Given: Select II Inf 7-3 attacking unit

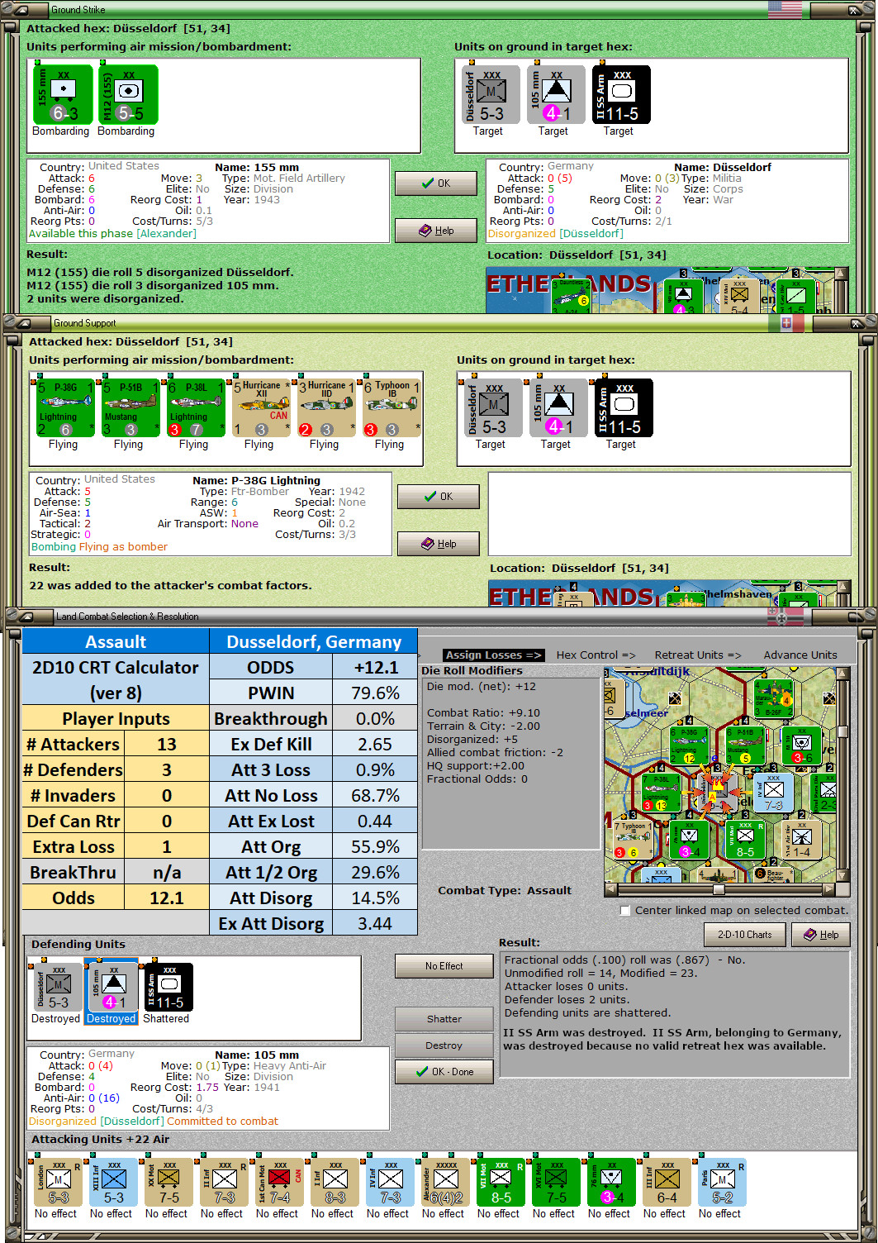Looking at the screenshot, I should coord(223,1183).
